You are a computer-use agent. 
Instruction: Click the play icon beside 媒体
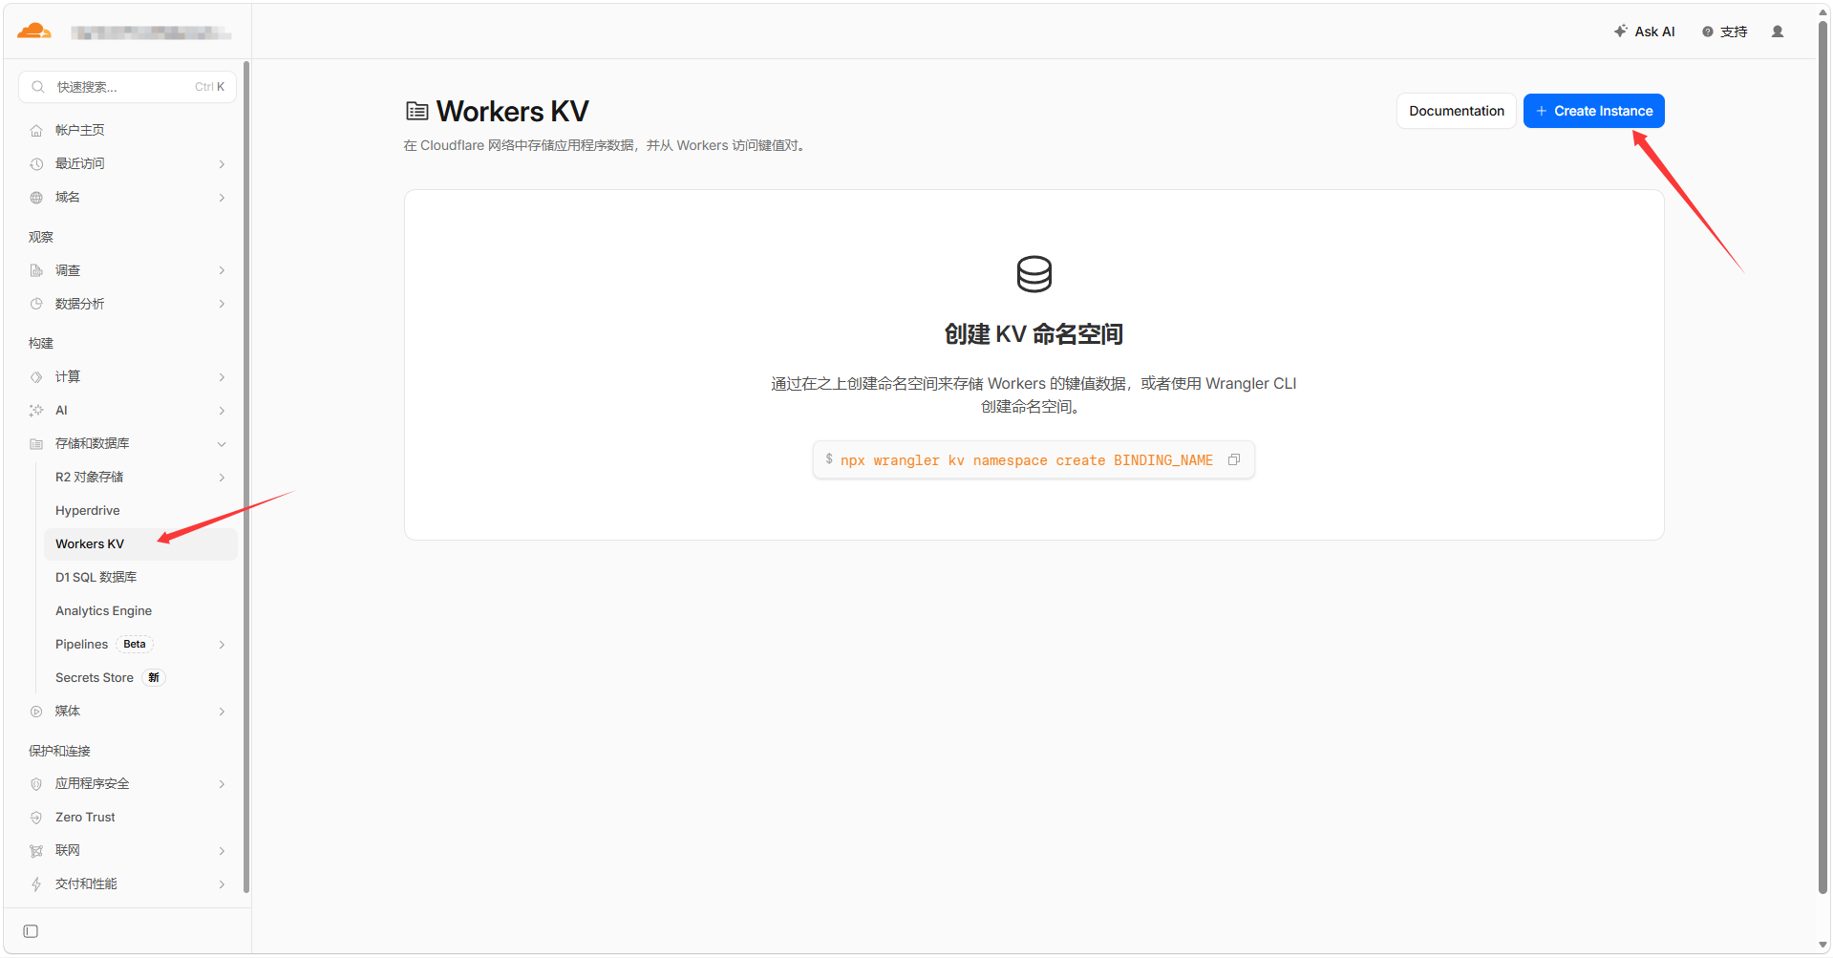36,712
